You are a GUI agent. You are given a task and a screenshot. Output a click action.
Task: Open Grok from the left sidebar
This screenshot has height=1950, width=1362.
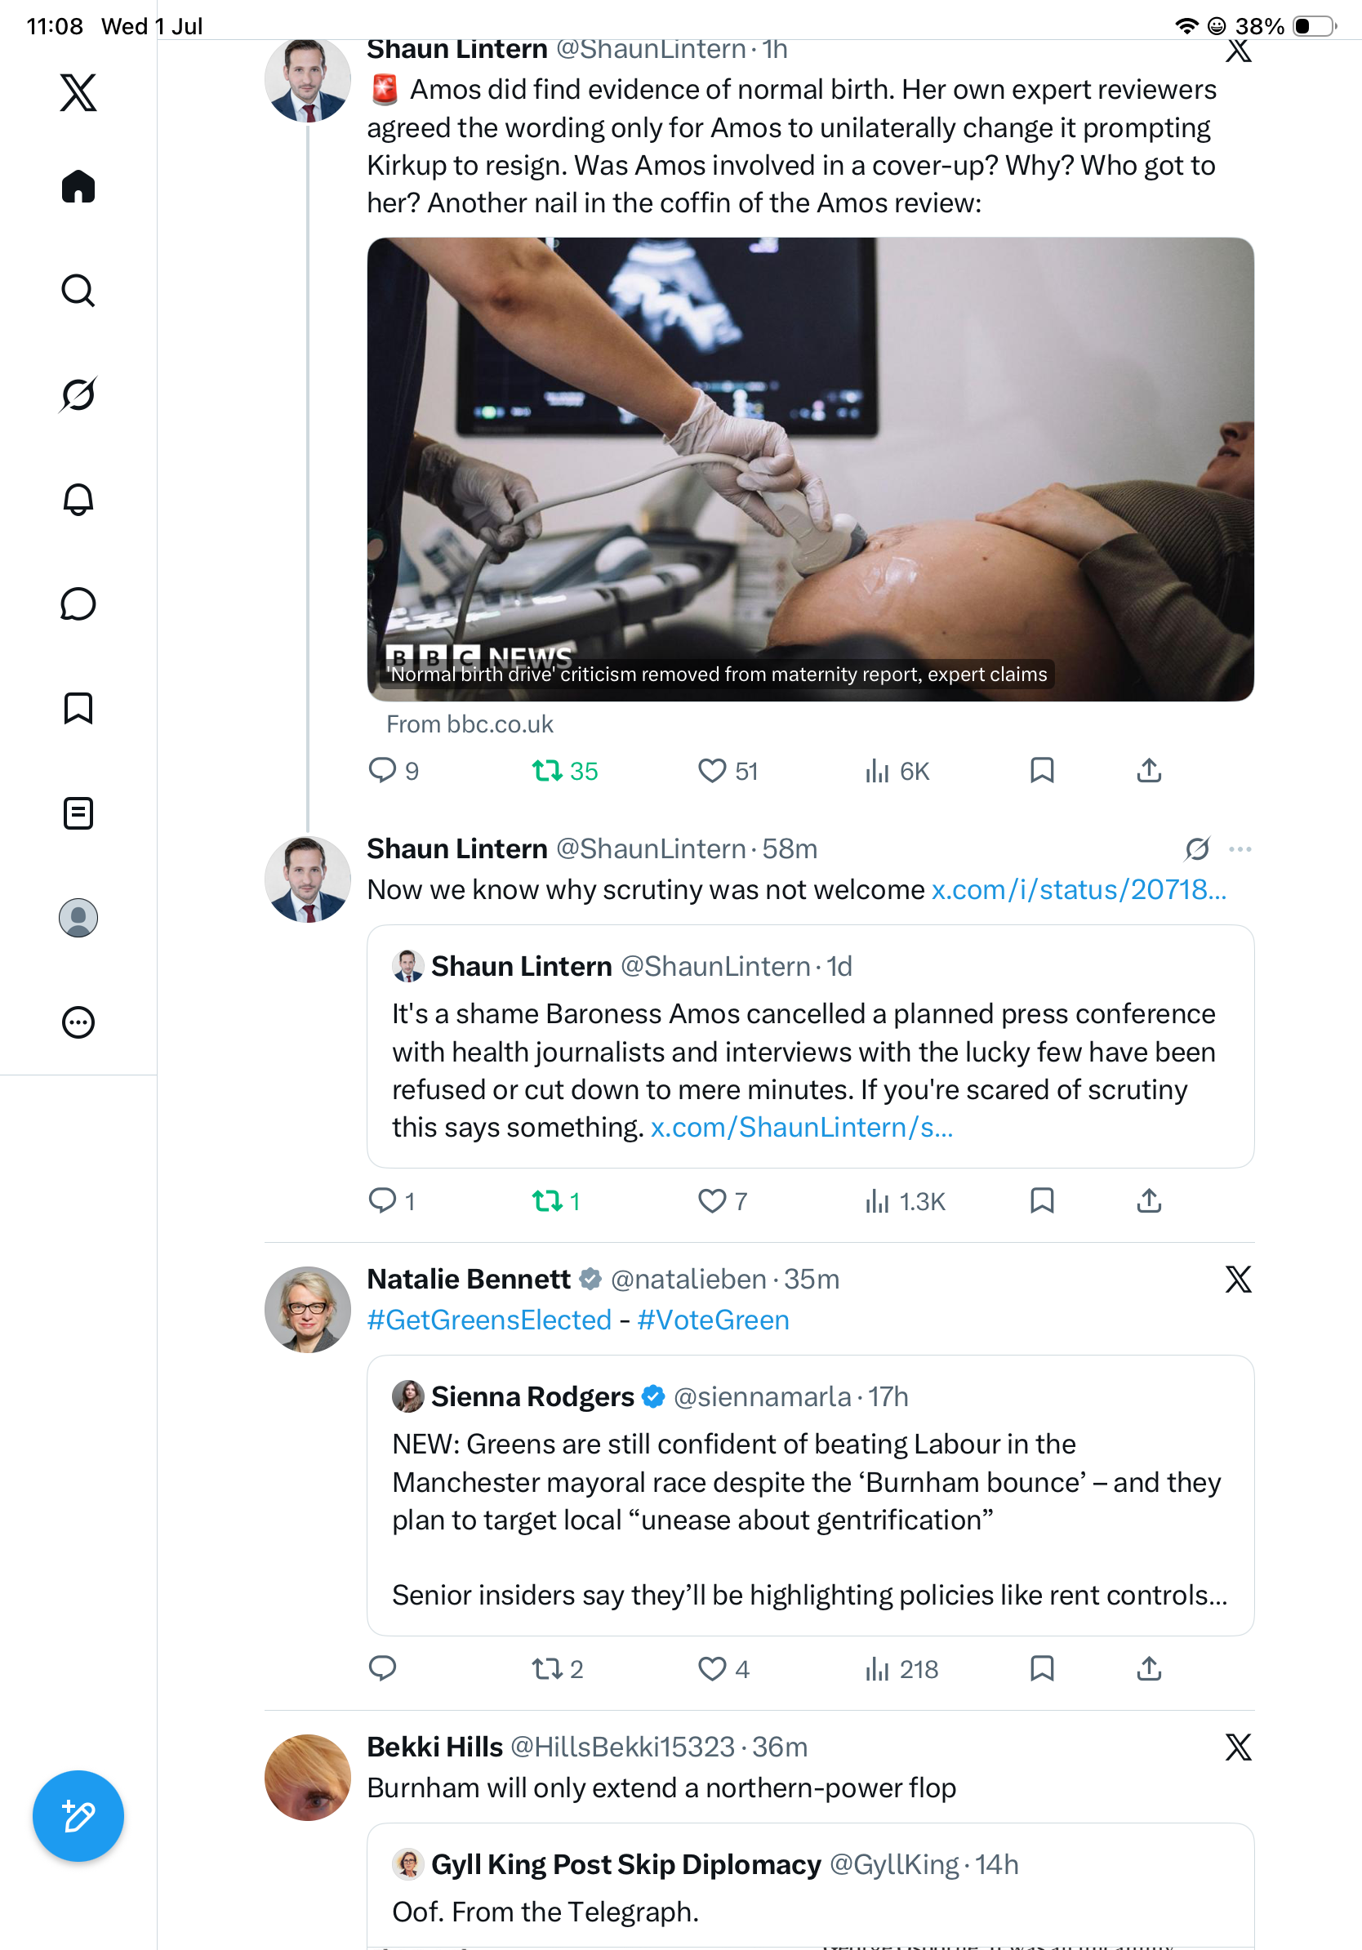(78, 395)
